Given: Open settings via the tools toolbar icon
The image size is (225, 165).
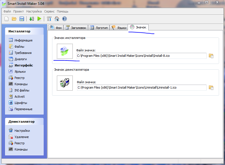Looking at the screenshot, I should tap(49, 19).
